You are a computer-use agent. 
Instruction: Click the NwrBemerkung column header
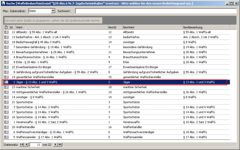click(206, 27)
